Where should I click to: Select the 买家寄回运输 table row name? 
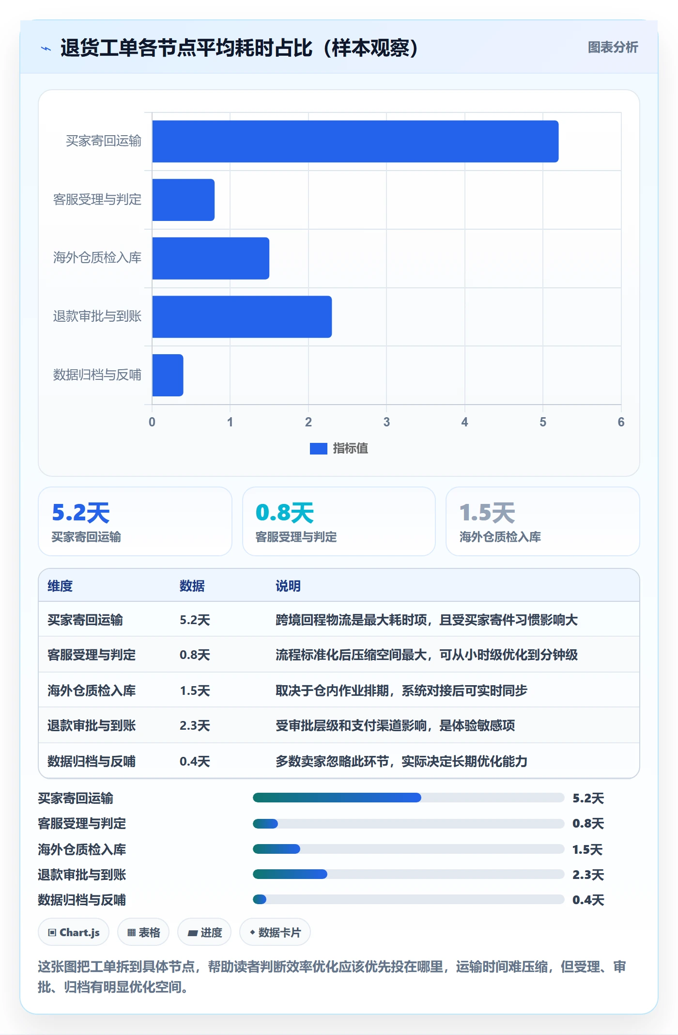coord(85,620)
